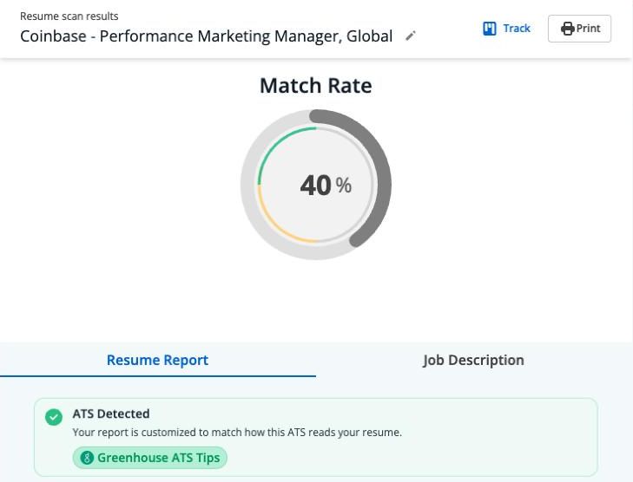
Task: Click the printer icon in the Print button
Action: pos(567,29)
